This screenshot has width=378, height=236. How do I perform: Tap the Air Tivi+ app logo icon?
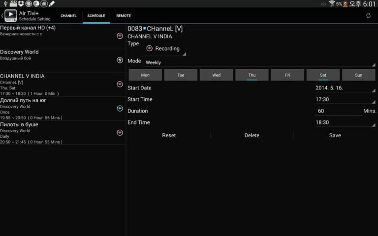pyautogui.click(x=11, y=16)
